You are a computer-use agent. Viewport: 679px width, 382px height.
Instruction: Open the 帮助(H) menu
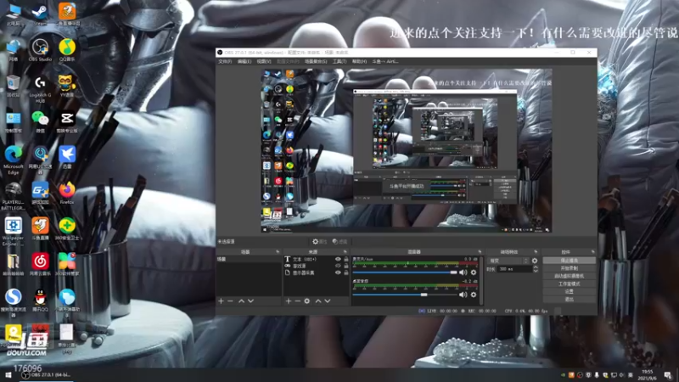tap(359, 61)
